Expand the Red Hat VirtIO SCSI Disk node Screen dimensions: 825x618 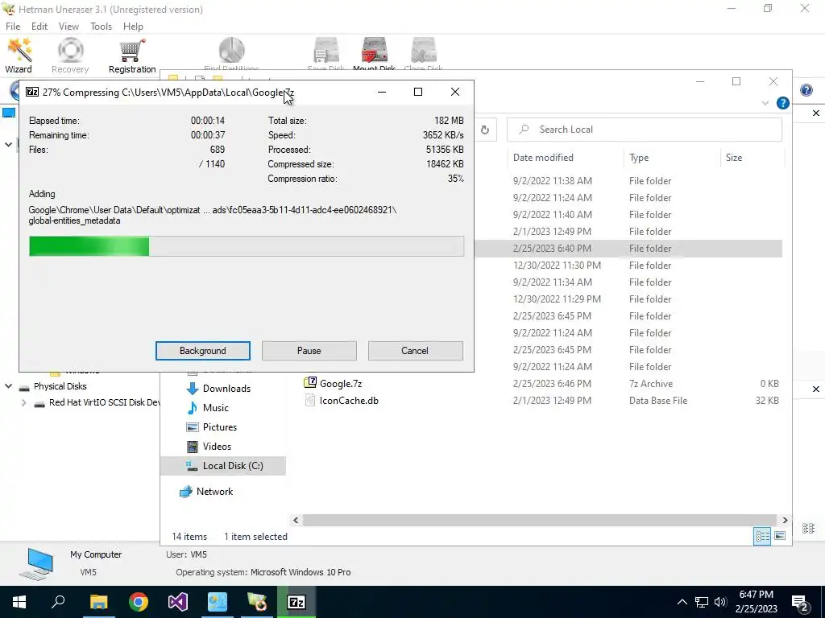point(23,403)
